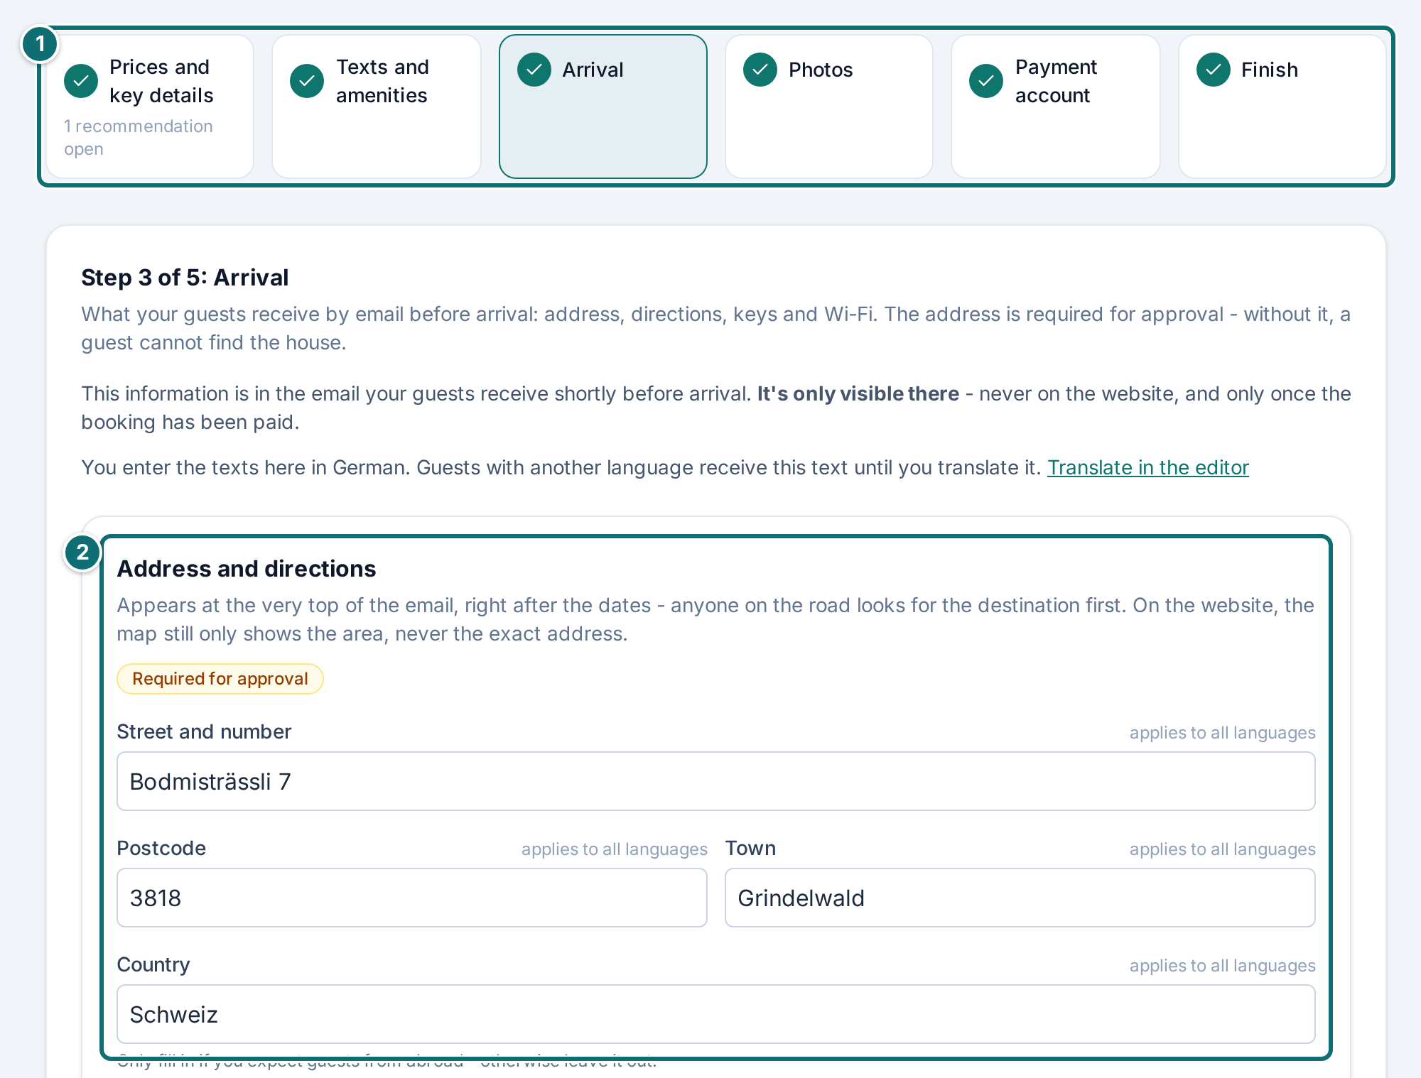
Task: Switch to the Photos step
Action: pyautogui.click(x=829, y=107)
